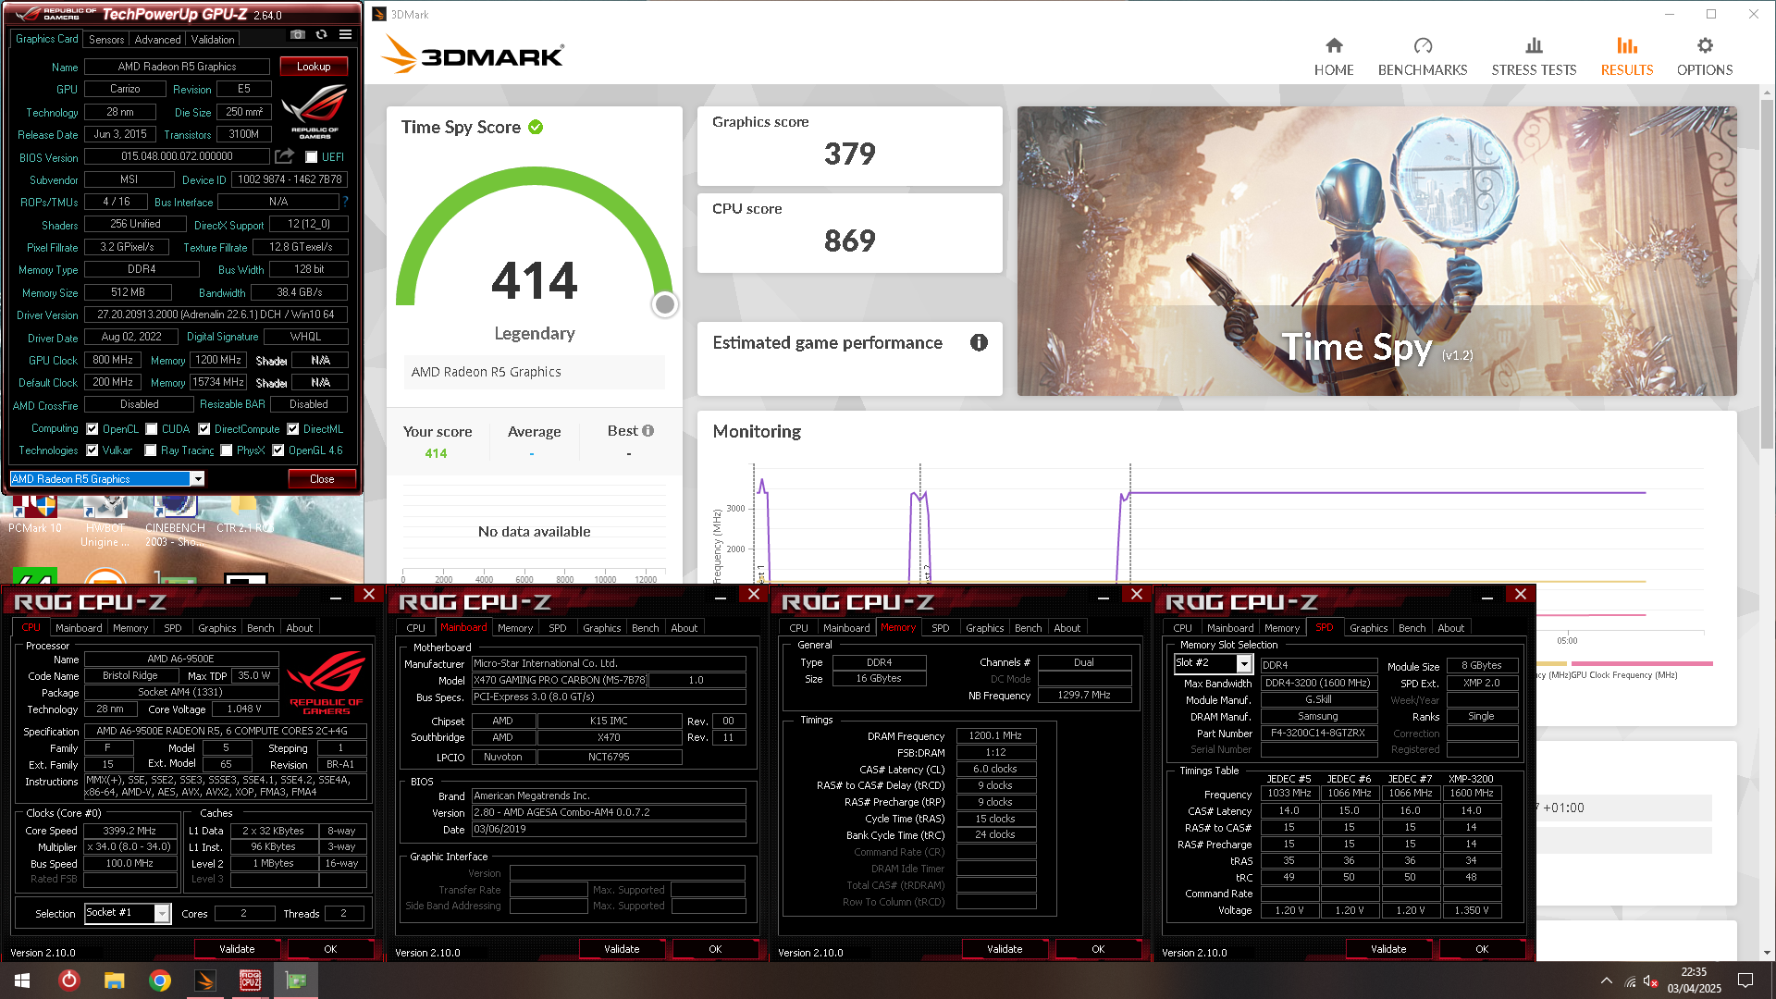
Task: Launch Google Chrome from the taskbar
Action: tap(160, 980)
